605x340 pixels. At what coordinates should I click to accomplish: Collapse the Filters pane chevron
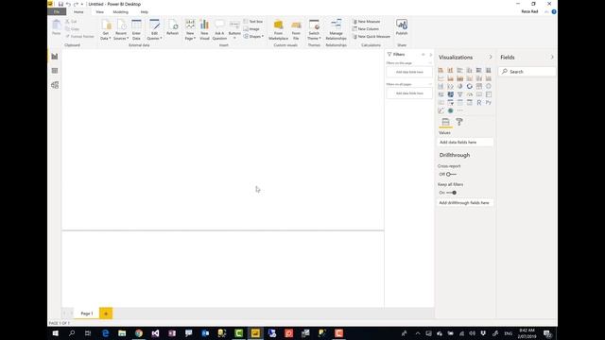[431, 55]
